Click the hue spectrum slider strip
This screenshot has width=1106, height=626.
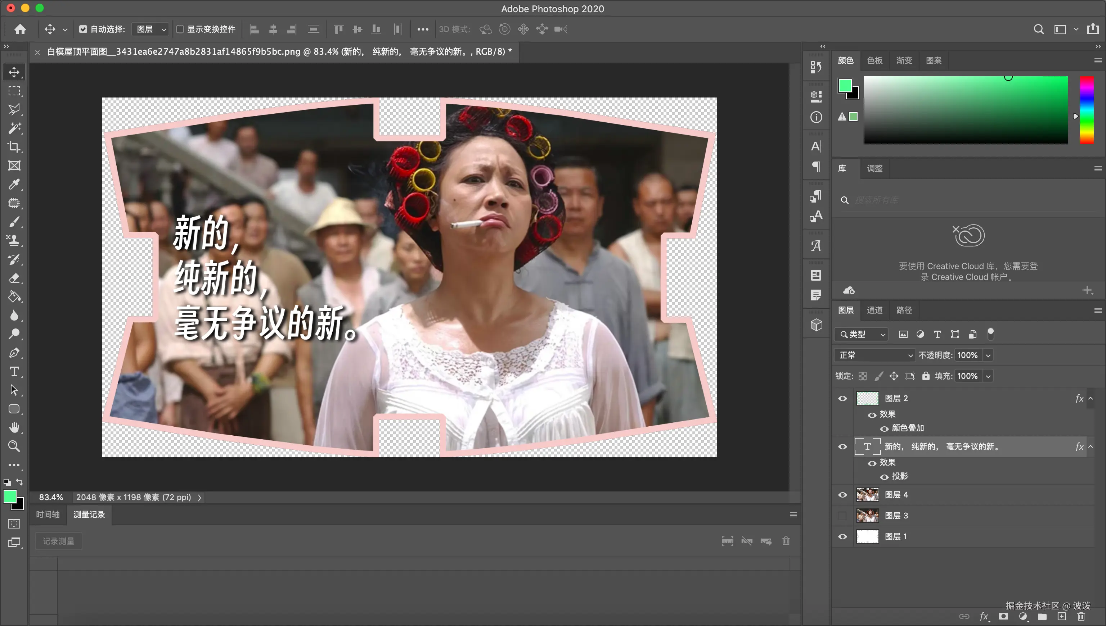1086,110
